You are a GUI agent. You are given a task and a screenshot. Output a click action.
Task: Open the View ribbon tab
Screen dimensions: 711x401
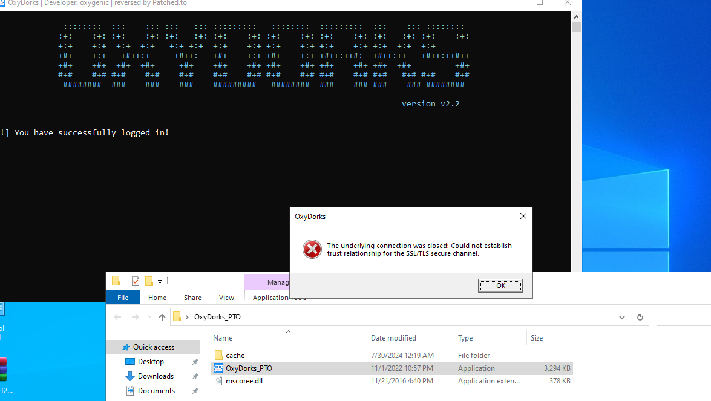point(226,297)
